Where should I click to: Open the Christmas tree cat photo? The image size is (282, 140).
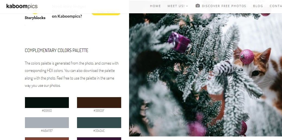(x=205, y=75)
